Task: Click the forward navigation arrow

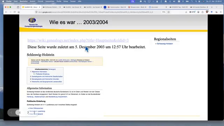Action: coord(10,12)
